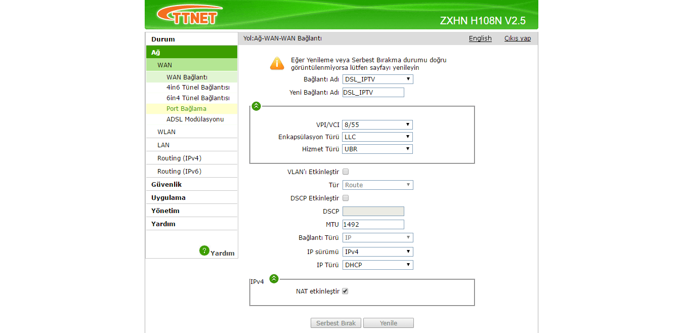Open the IP Türü DHCP dropdown
This screenshot has height=333, width=679.
tap(378, 265)
